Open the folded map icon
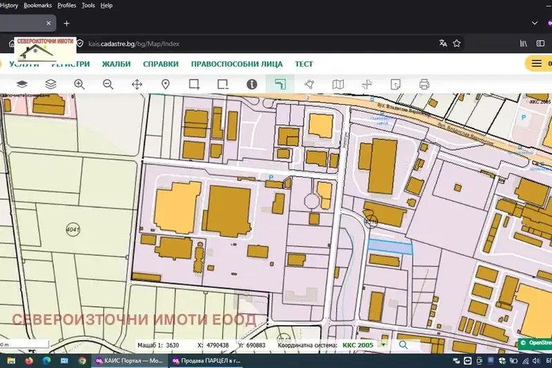 point(338,84)
